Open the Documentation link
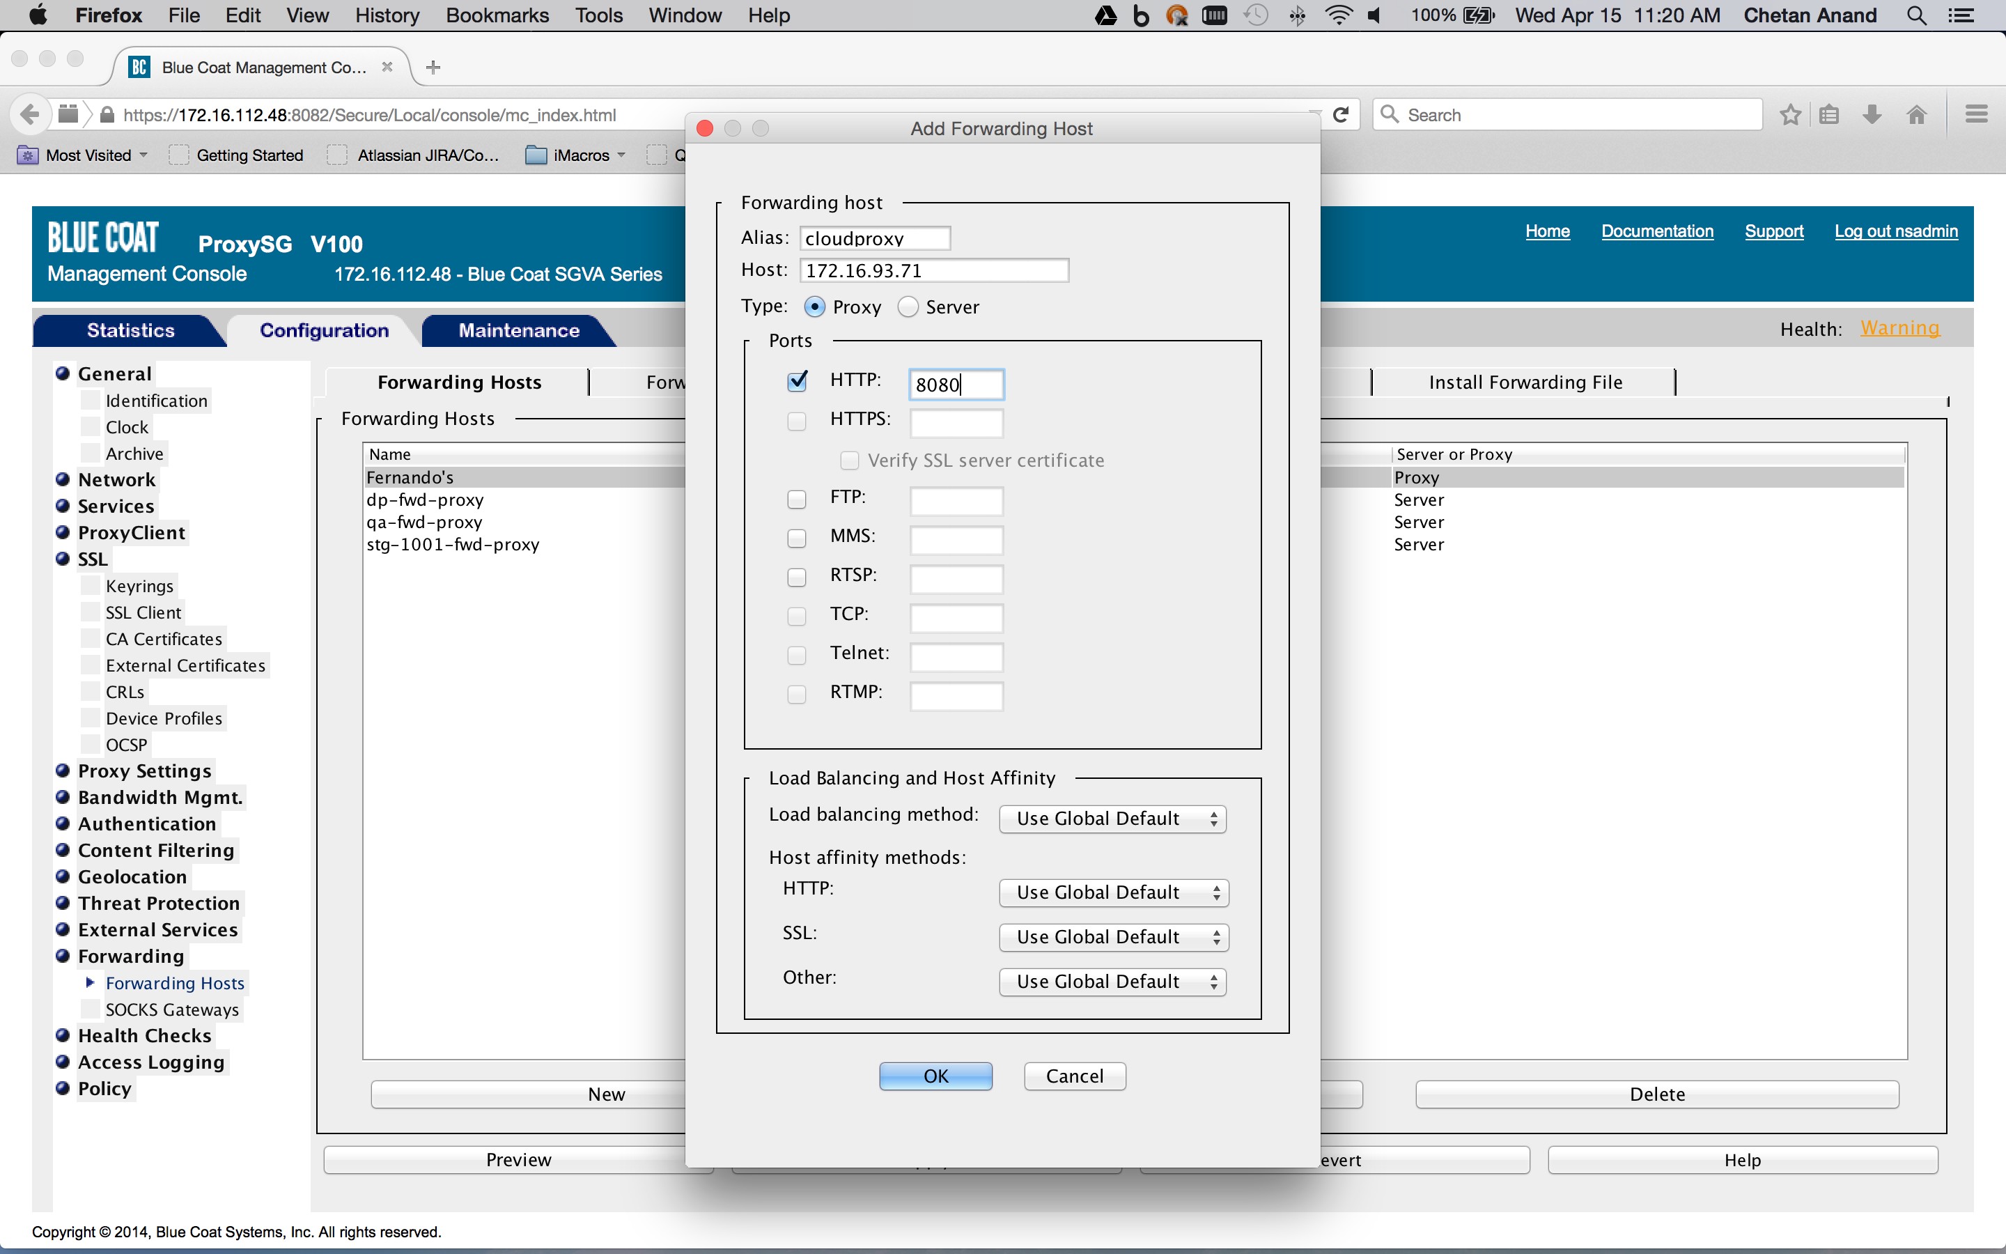This screenshot has width=2006, height=1254. pyautogui.click(x=1656, y=231)
